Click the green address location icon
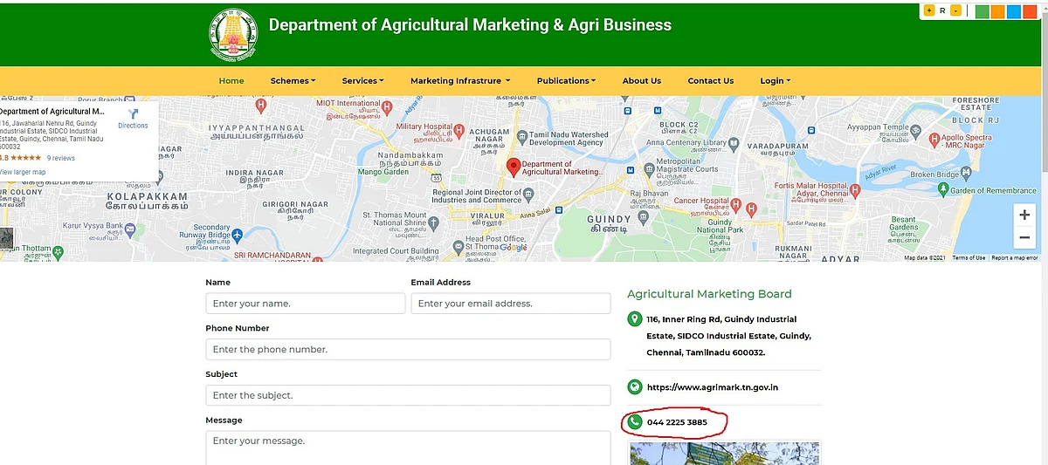Viewport: 1048px width, 465px height. point(635,319)
